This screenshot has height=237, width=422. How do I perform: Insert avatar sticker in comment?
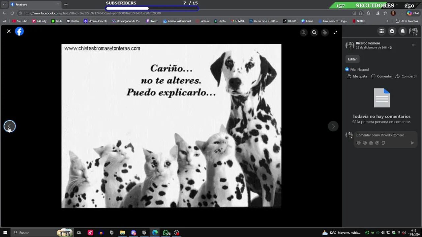359,143
